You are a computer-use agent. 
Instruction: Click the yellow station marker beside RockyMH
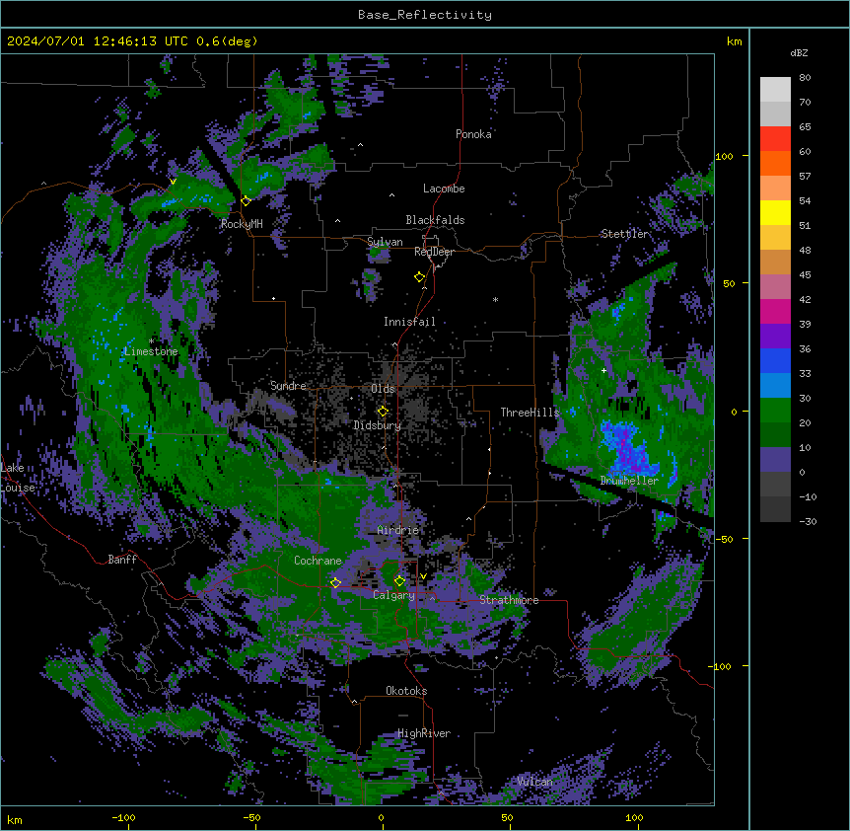click(x=246, y=201)
